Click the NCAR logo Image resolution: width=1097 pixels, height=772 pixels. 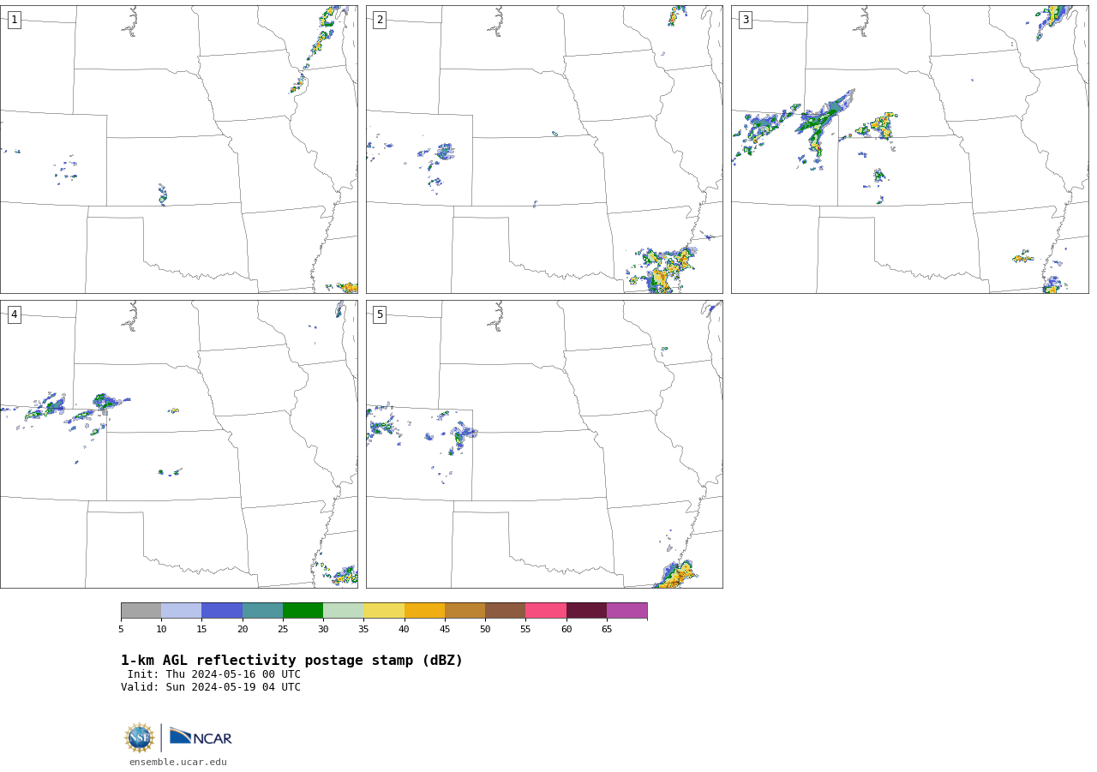pos(201,737)
